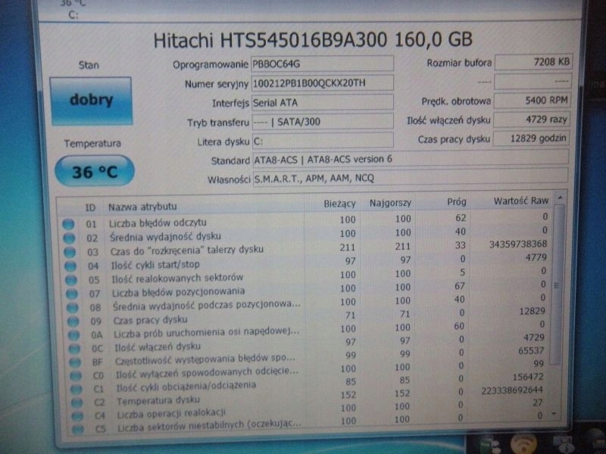Click the status circle in row BF
The width and height of the screenshot is (606, 454).
point(75,362)
